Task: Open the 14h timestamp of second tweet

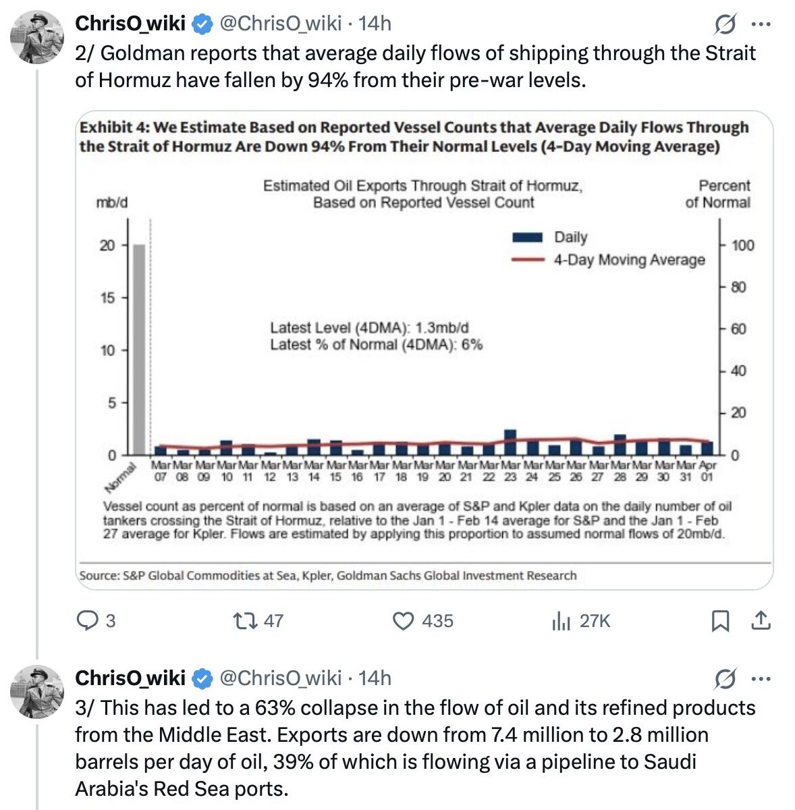Action: coord(375,678)
